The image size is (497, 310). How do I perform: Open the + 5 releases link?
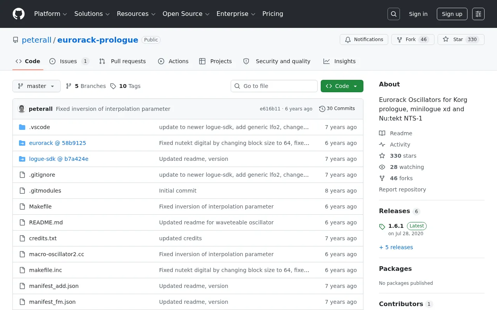[x=396, y=247]
